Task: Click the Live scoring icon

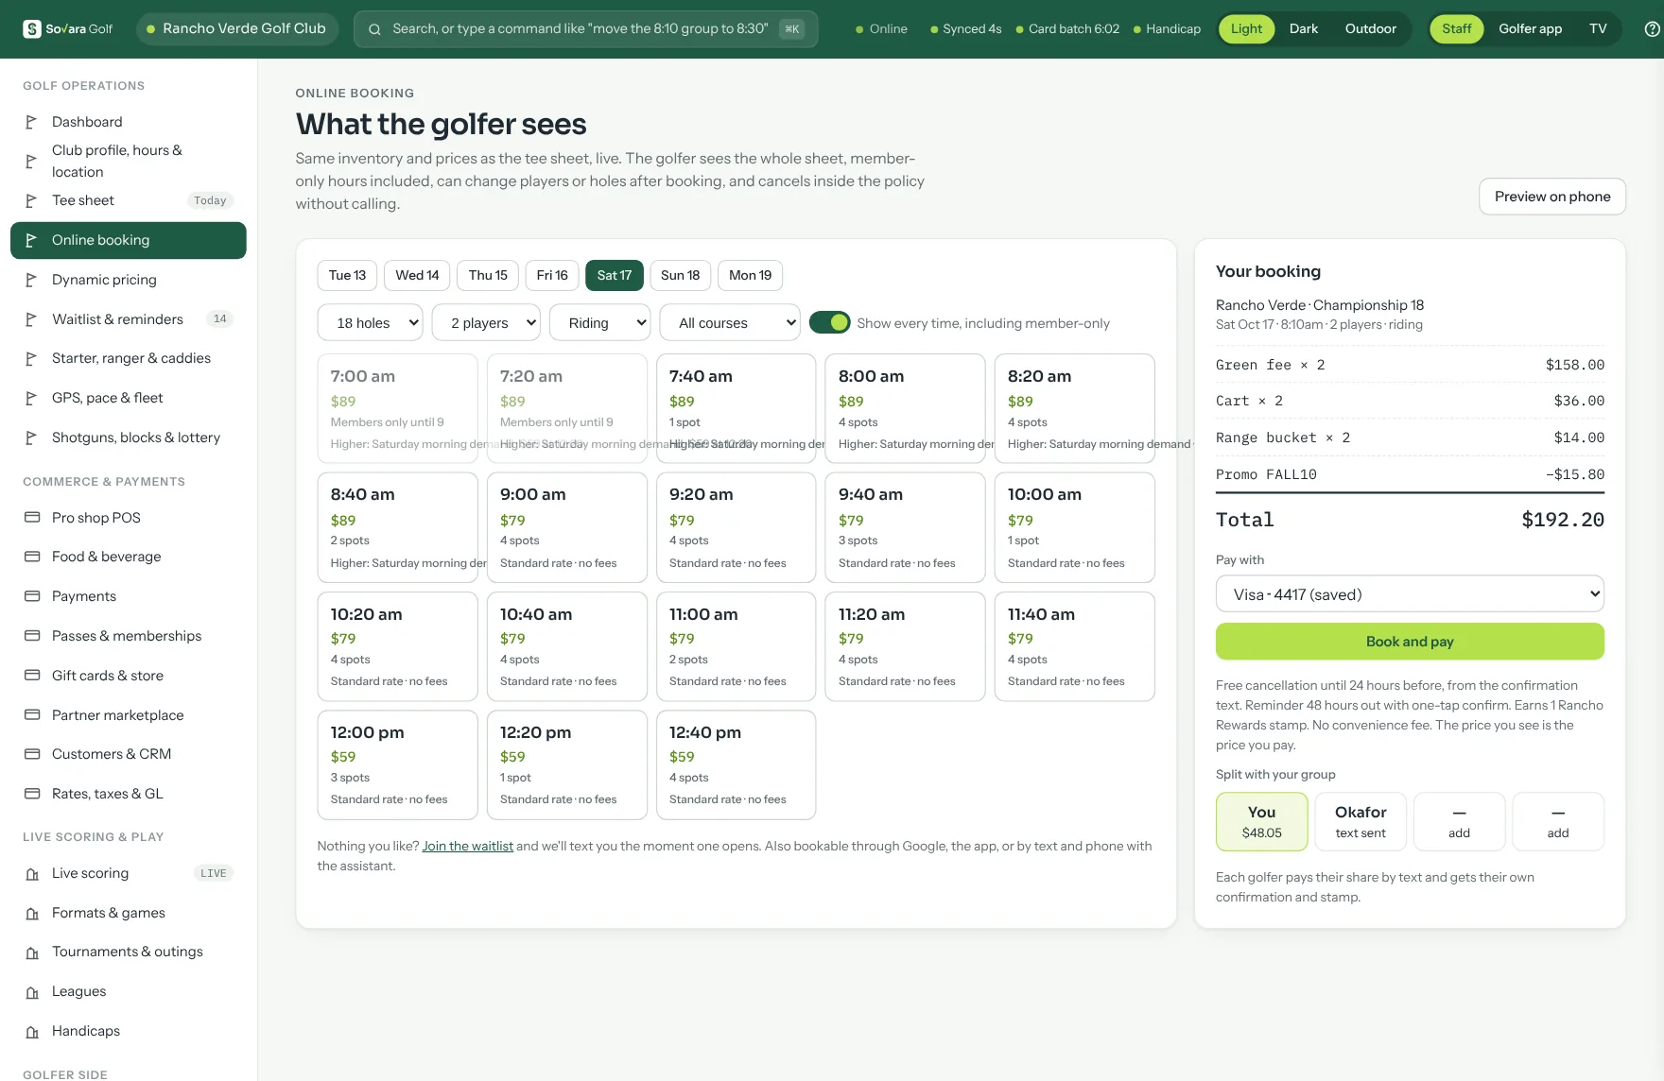Action: pos(32,873)
